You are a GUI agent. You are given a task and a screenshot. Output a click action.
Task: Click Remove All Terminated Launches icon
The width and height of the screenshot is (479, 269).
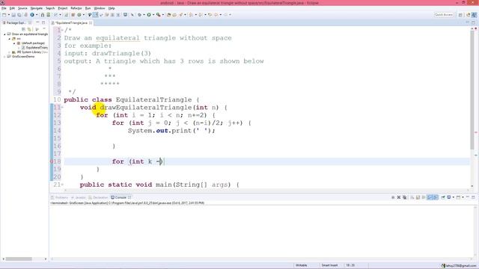[404, 197]
